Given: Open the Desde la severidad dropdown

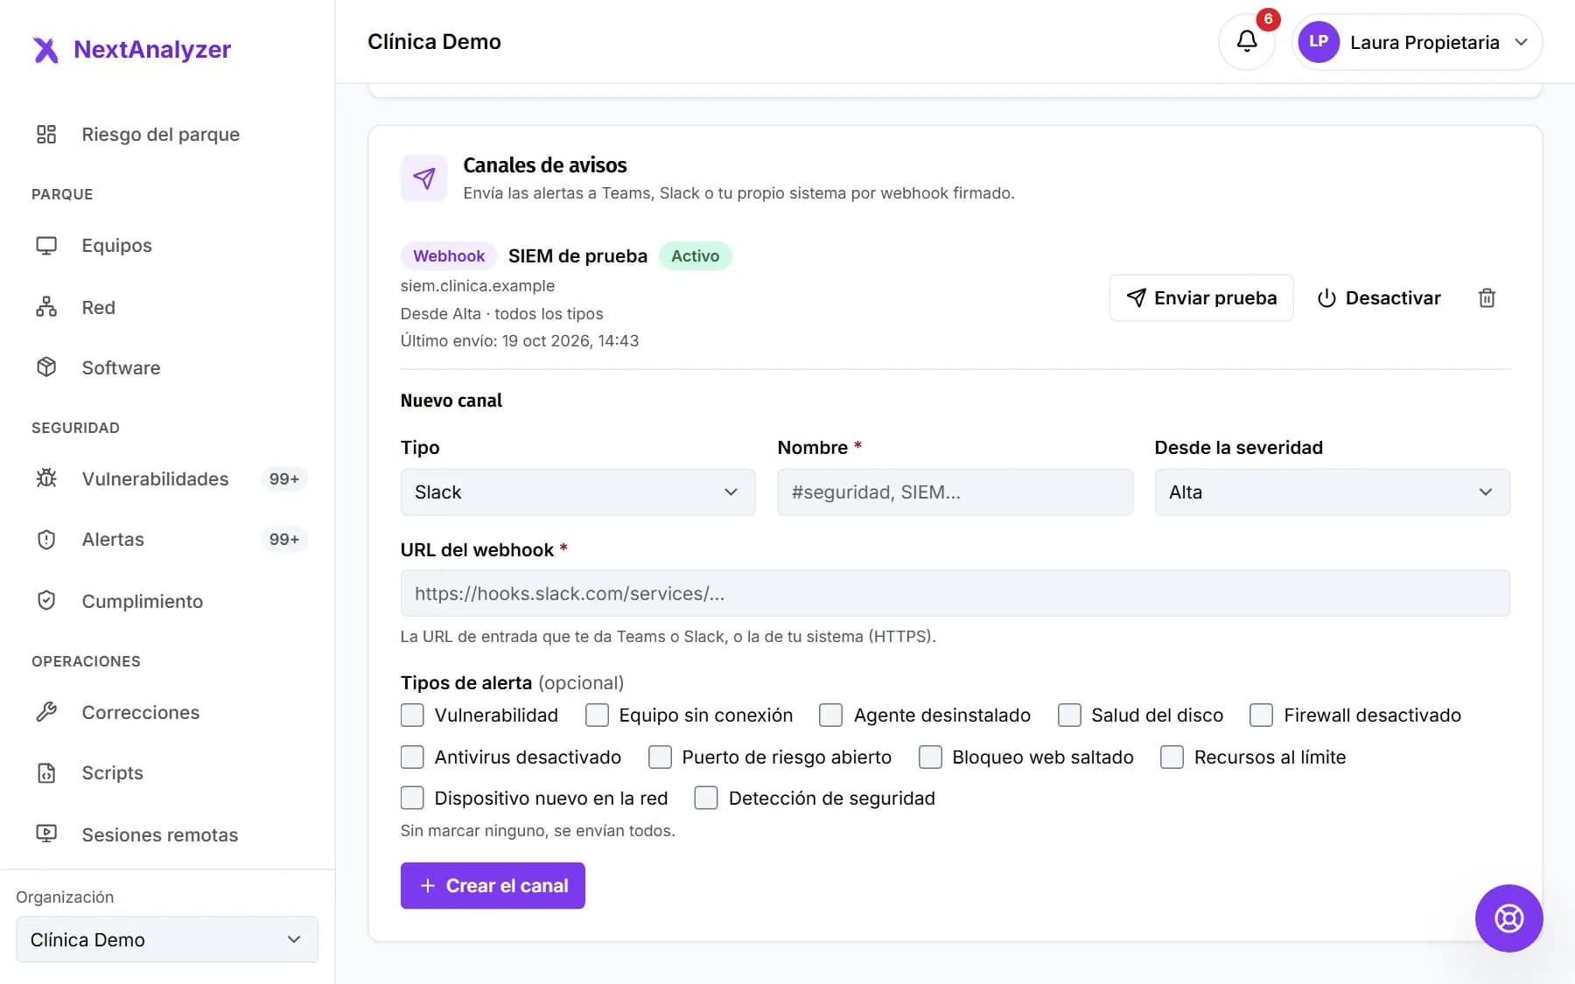Looking at the screenshot, I should point(1332,492).
